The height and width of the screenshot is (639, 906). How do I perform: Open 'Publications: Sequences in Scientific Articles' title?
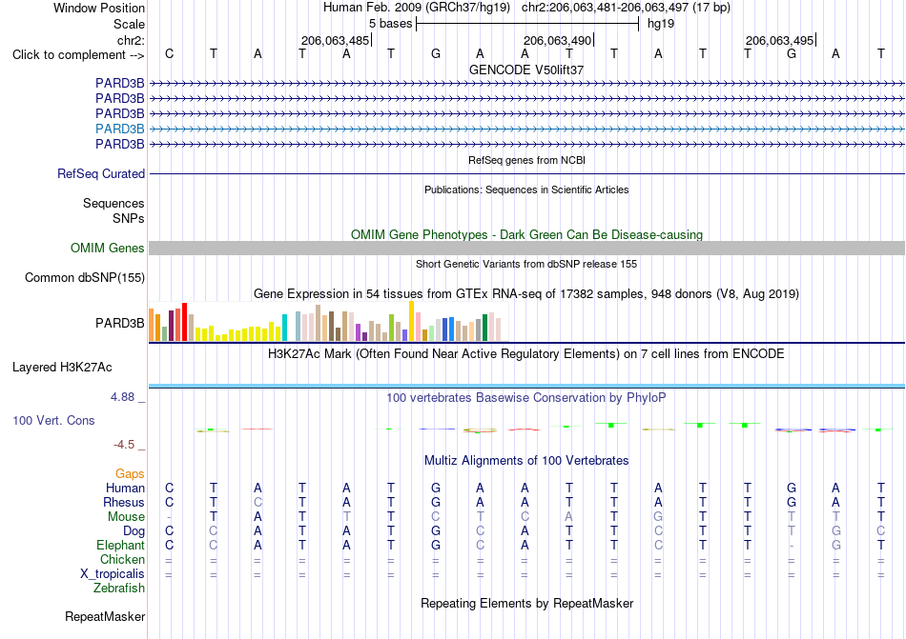526,190
